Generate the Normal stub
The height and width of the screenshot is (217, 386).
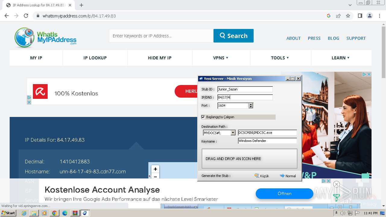(x=288, y=176)
